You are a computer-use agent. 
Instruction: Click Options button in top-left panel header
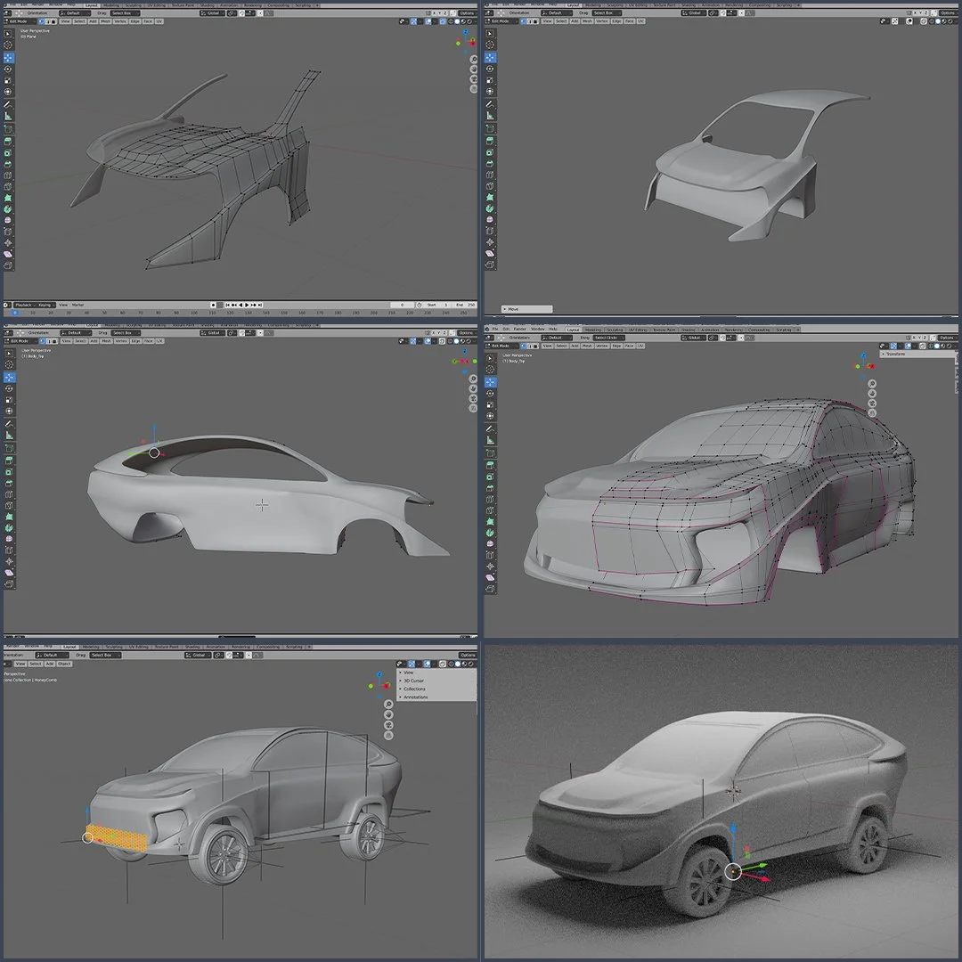click(x=467, y=12)
